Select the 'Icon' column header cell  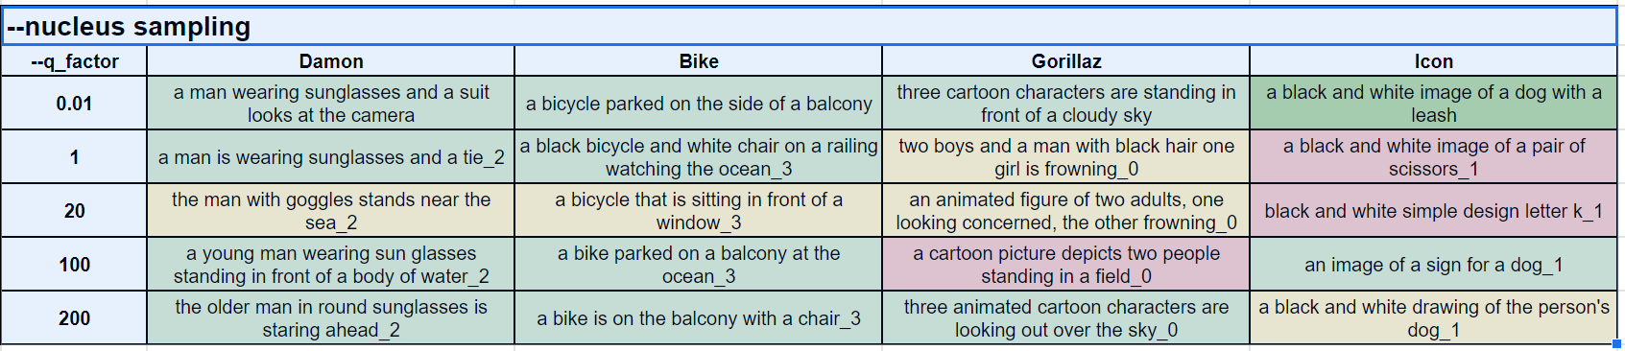[x=1434, y=61]
